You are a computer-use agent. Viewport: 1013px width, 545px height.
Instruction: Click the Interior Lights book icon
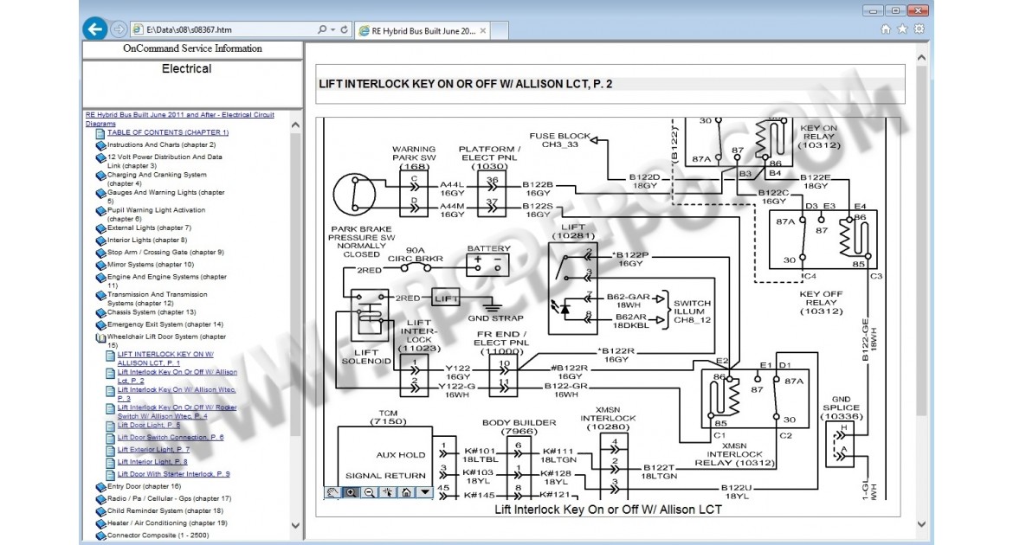coord(100,240)
